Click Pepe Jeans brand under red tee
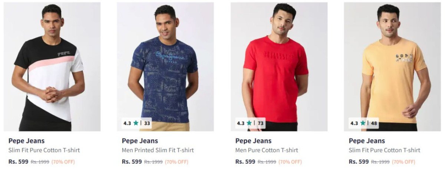Screen dimensions: 445x169 (x=253, y=141)
